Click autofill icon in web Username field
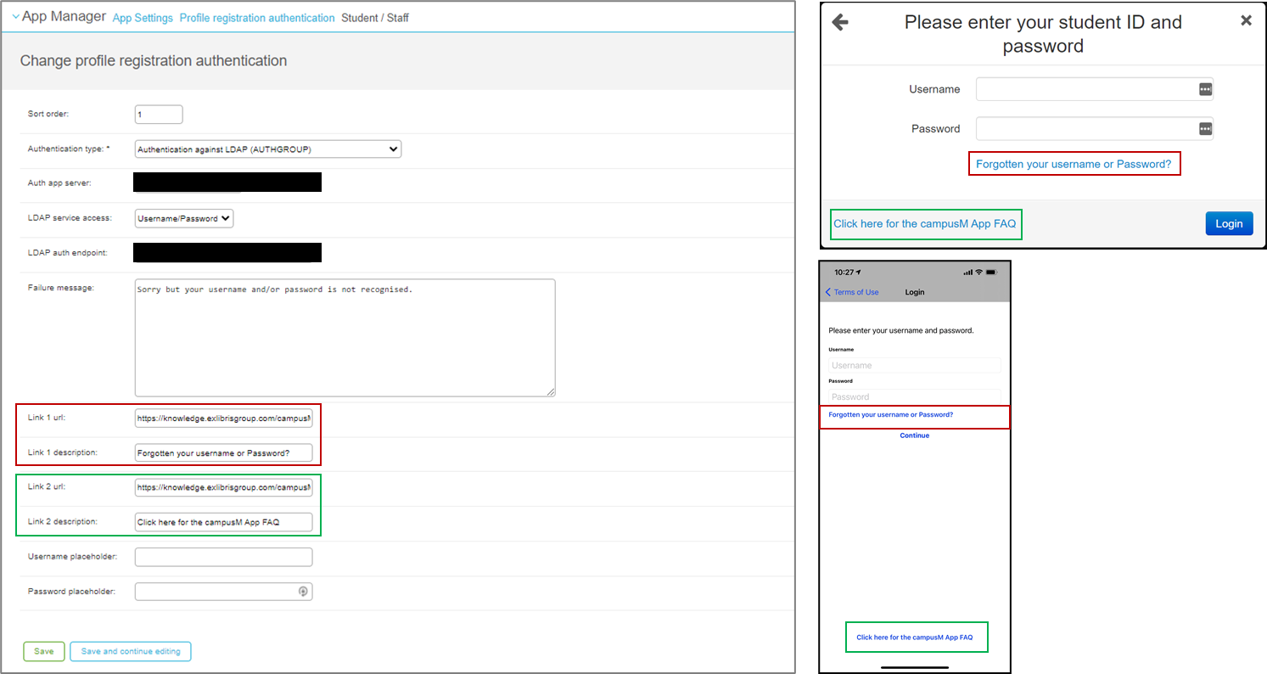 (1205, 89)
